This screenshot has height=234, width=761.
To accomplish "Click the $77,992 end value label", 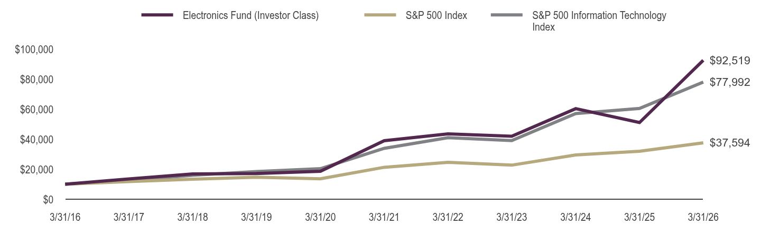I will 730,82.
